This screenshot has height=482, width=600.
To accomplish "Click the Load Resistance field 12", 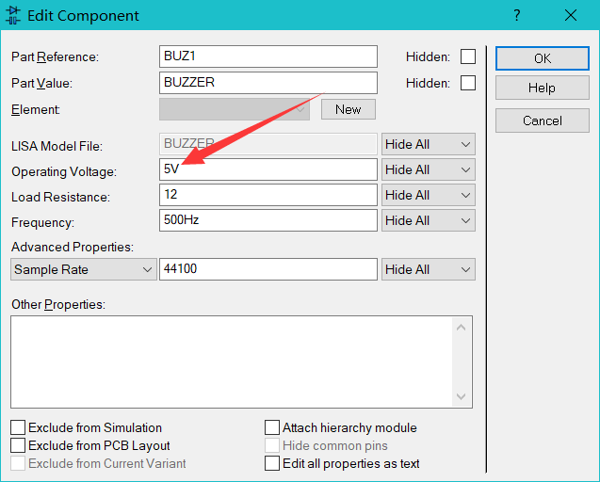I will [268, 195].
